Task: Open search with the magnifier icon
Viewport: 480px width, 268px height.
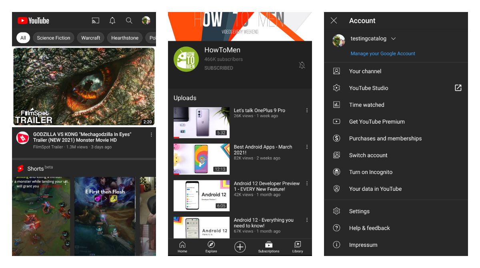Action: [x=129, y=20]
